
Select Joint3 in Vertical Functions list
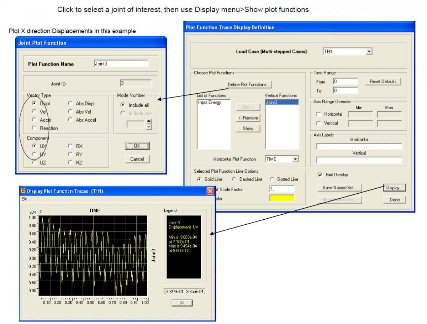[x=281, y=103]
